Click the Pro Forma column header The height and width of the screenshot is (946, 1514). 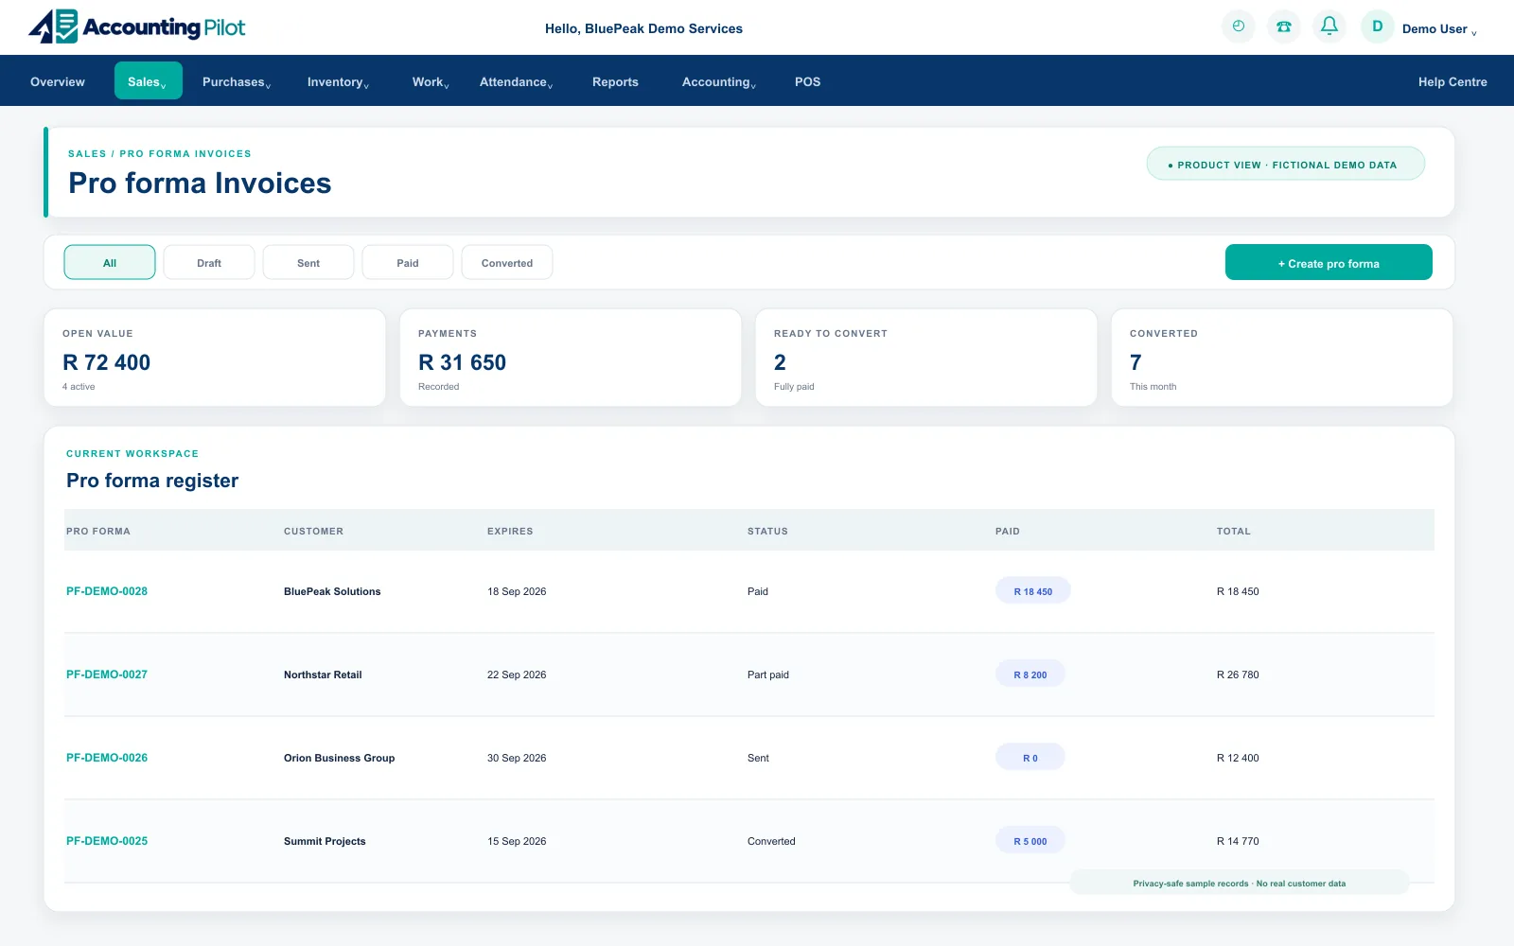(98, 531)
